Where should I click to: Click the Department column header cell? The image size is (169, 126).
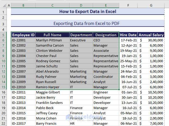tap(81, 35)
